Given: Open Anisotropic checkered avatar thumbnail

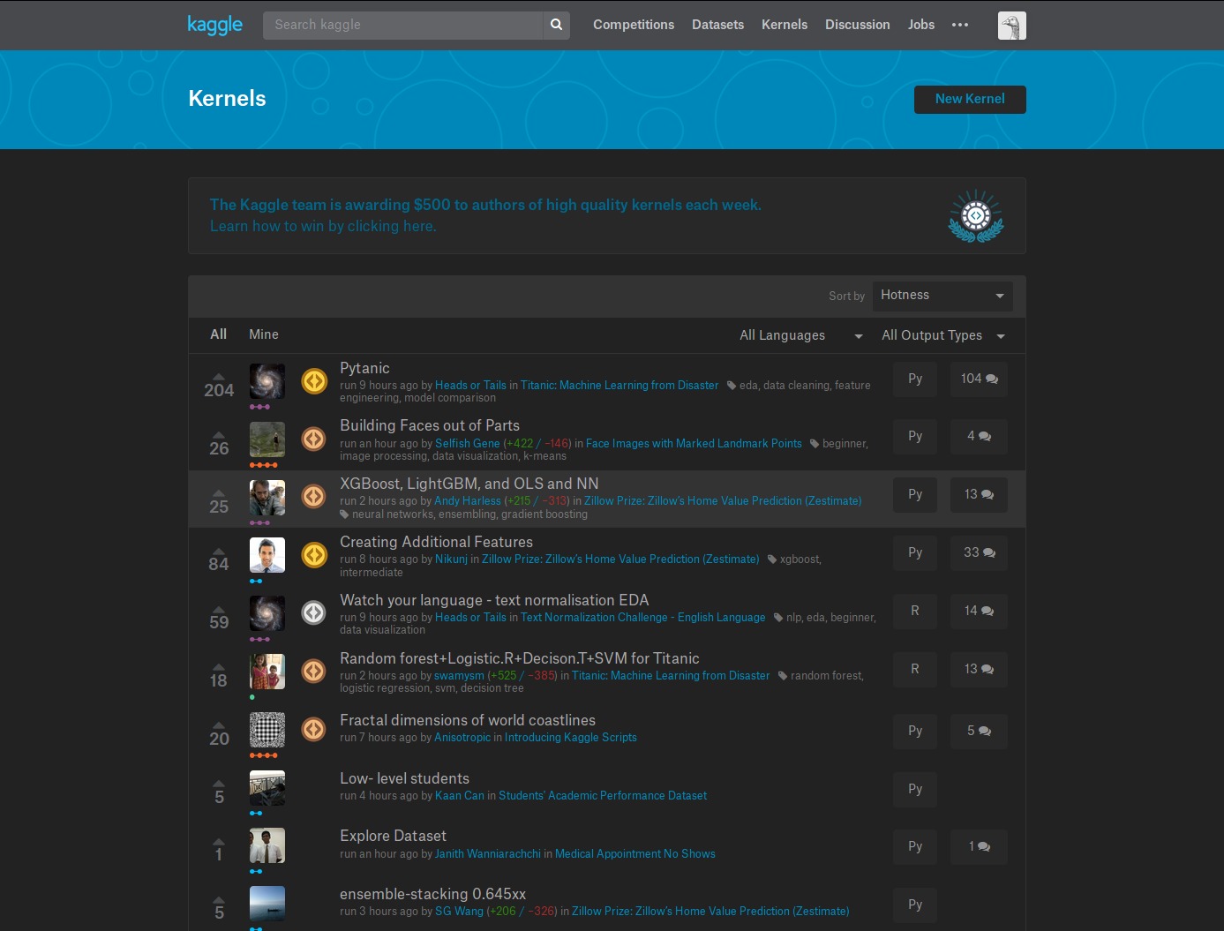Looking at the screenshot, I should (267, 730).
